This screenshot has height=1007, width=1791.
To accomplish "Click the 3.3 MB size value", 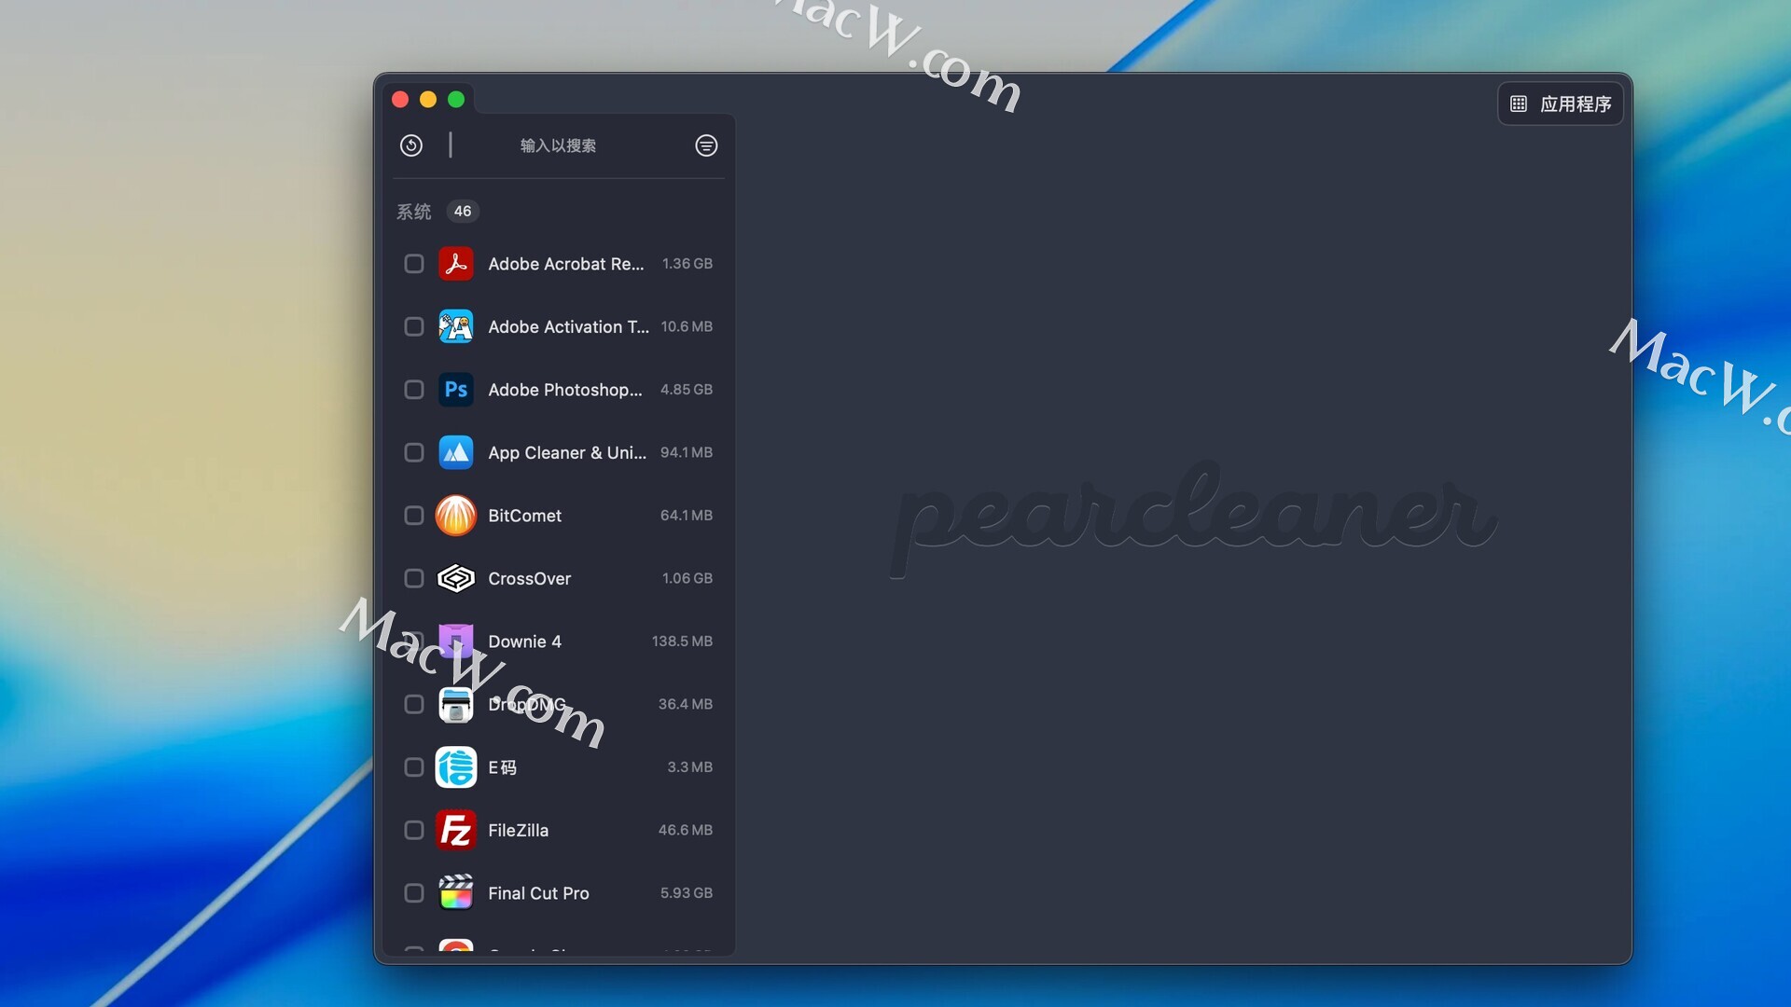I will pyautogui.click(x=690, y=767).
